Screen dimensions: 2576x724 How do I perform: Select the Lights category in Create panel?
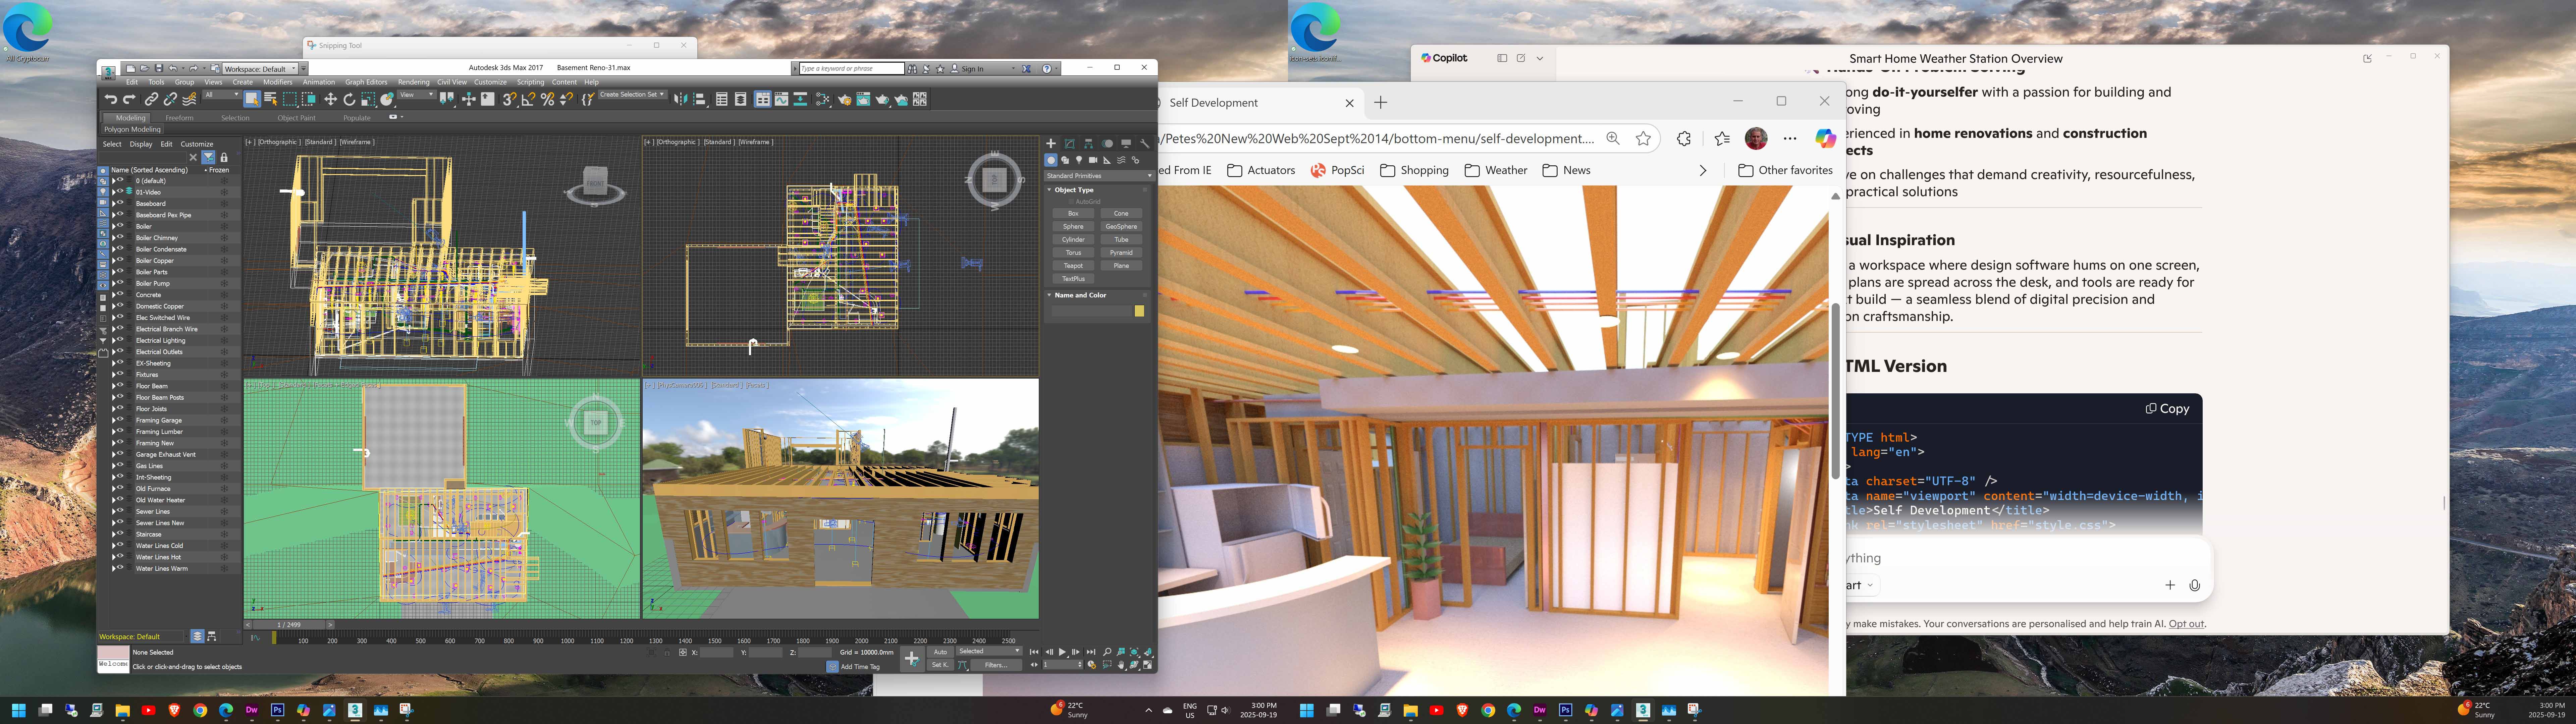point(1079,160)
